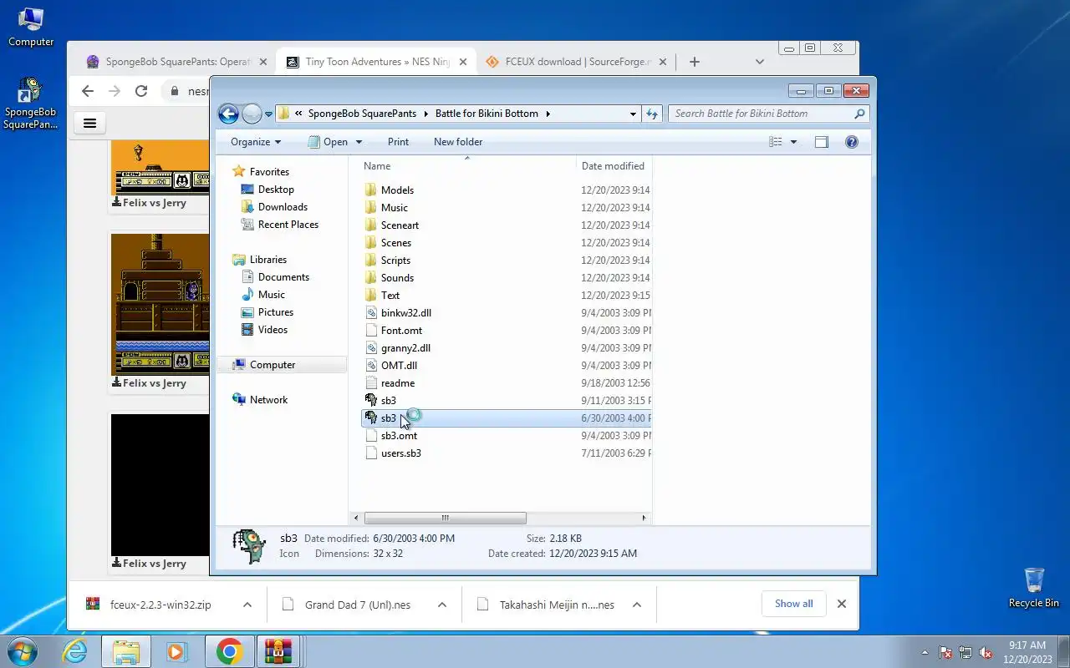Select the OMT.dll file
Image resolution: width=1070 pixels, height=668 pixels.
tap(399, 366)
